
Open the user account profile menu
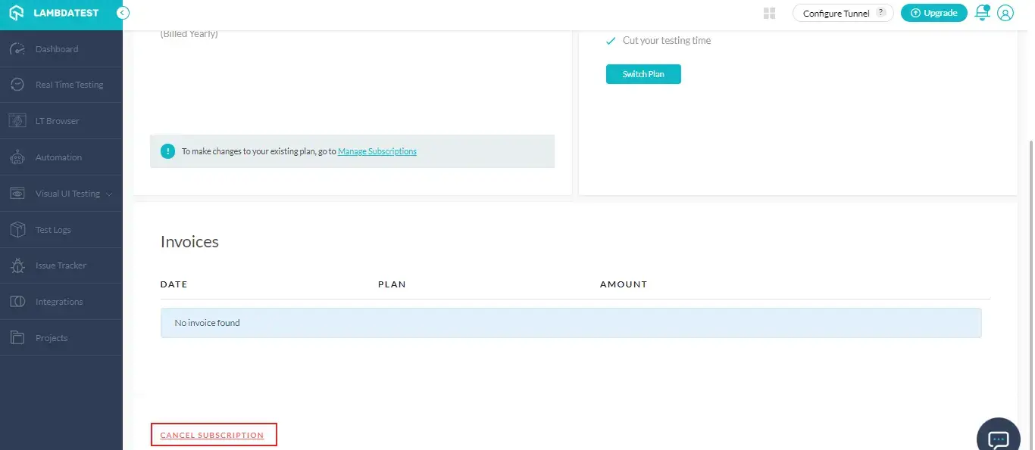click(1005, 12)
